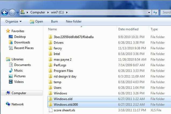Screen dimensions: 171x114
Task: Open the Videos library
Action: (19, 82)
